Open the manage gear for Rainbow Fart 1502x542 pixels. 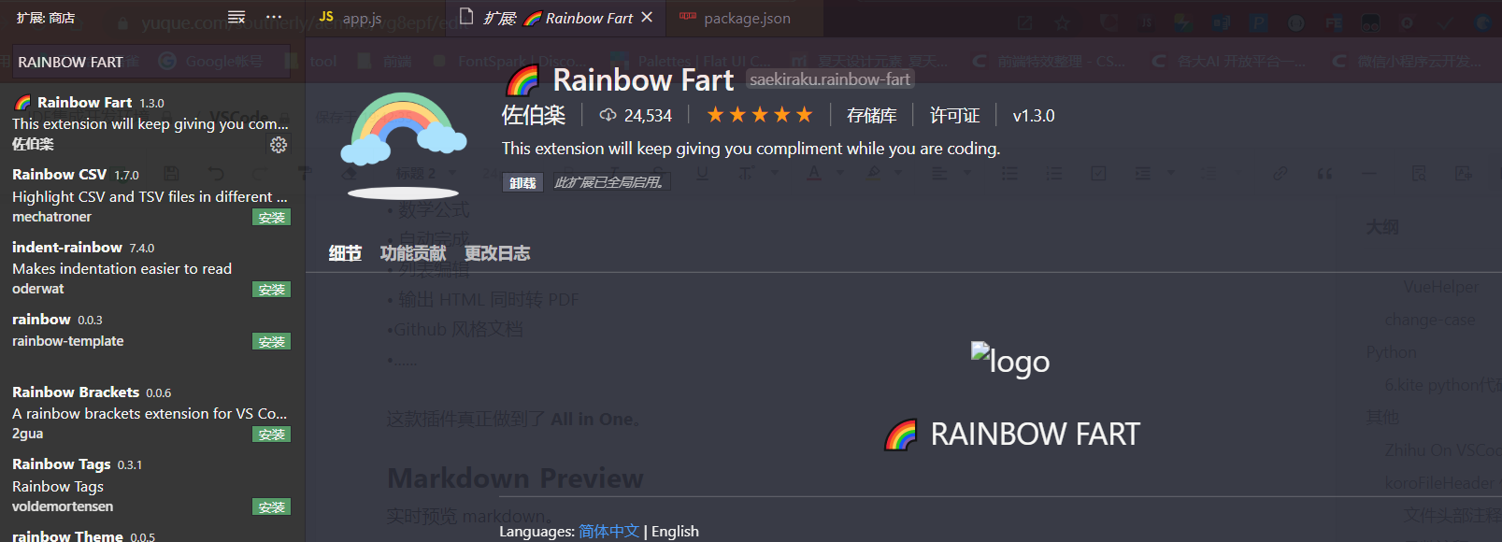click(279, 144)
